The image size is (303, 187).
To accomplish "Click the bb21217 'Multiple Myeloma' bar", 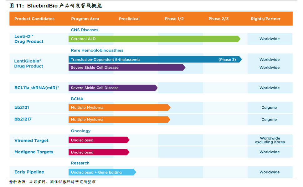I will [x=119, y=120].
